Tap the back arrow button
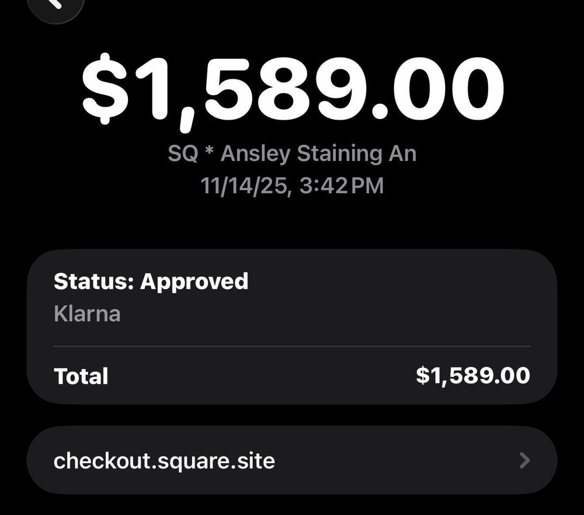 pos(55,5)
